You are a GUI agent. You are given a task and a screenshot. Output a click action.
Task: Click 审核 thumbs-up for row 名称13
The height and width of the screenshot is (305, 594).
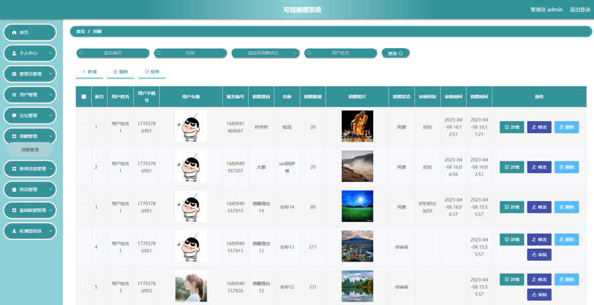pos(539,255)
